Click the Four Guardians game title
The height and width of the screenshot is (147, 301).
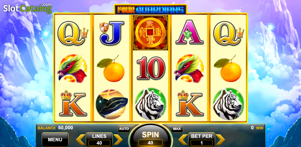150,10
